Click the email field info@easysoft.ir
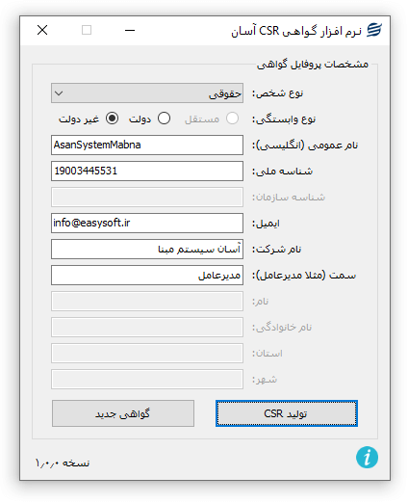Image resolution: width=408 pixels, height=503 pixels. coord(147,223)
